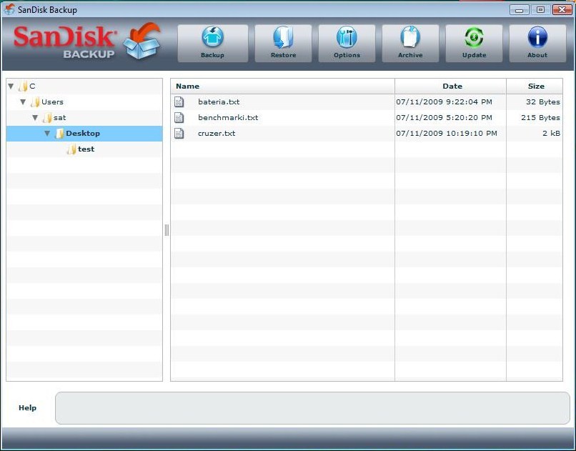Sort by the Name column header
This screenshot has width=576, height=451.
click(x=282, y=86)
